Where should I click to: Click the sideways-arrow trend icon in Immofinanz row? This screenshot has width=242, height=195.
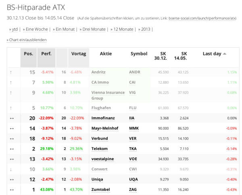coord(11,118)
